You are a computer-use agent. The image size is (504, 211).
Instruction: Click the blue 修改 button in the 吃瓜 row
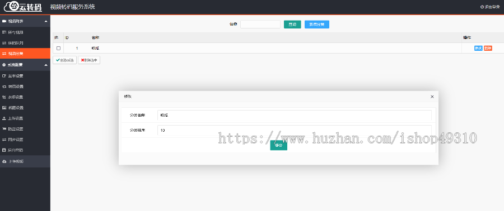coord(478,49)
